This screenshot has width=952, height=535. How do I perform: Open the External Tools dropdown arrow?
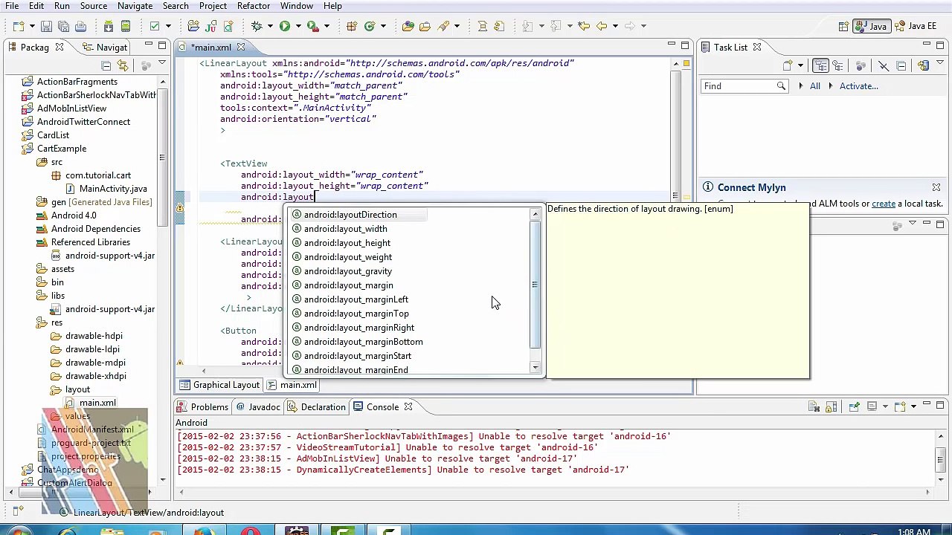pos(327,26)
